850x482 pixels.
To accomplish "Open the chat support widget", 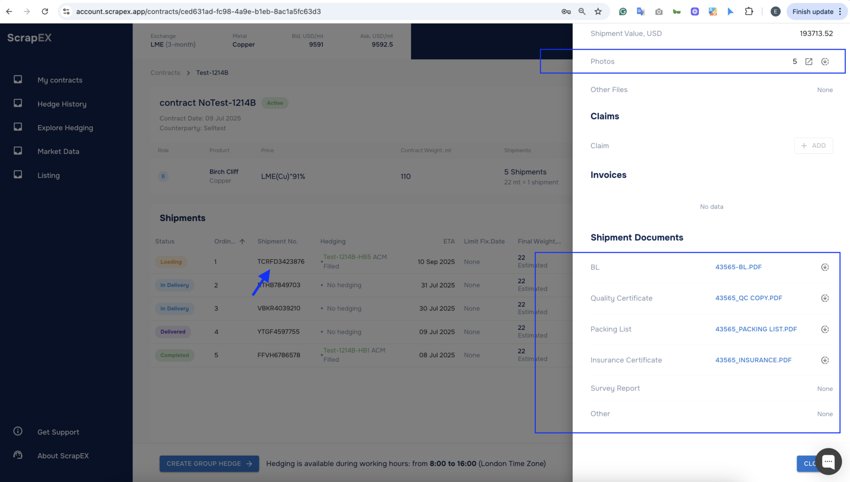I will (828, 461).
